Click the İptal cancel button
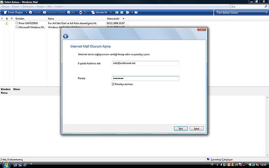 point(197,128)
